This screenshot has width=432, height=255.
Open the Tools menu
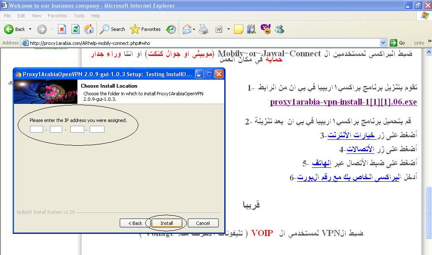pyautogui.click(x=79, y=16)
